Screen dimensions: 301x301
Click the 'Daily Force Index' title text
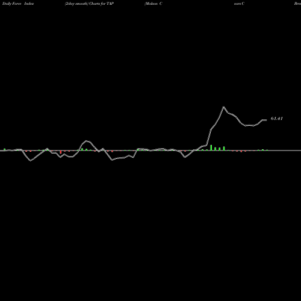coord(18,4)
